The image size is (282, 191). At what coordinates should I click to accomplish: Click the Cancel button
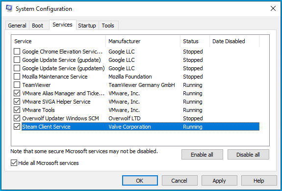pyautogui.click(x=179, y=181)
